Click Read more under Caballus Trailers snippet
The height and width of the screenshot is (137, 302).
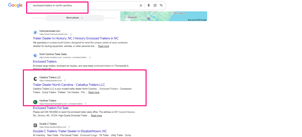94,92
